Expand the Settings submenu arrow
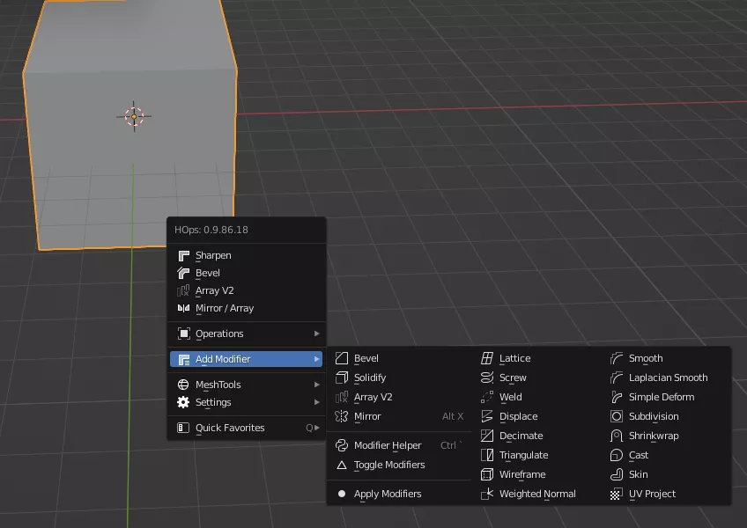This screenshot has height=528, width=747. click(316, 402)
